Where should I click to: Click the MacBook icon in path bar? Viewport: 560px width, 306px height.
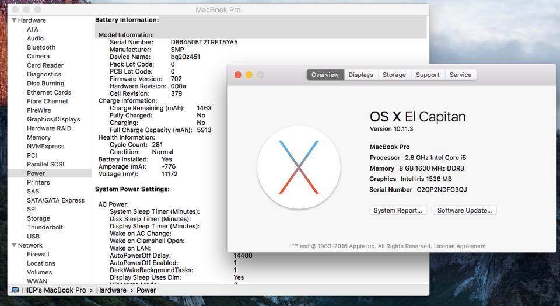point(15,290)
